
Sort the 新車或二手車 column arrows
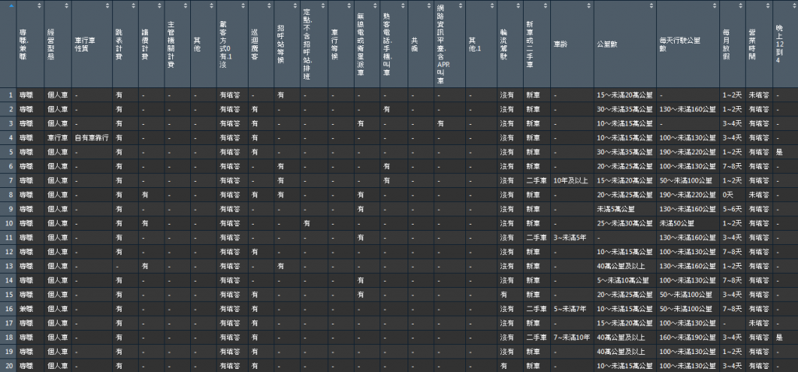tap(546, 6)
